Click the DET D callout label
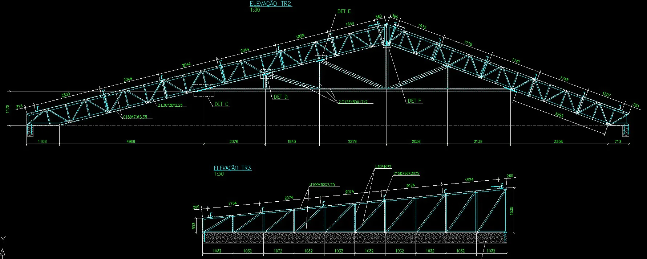Image resolution: width=647 pixels, height=259 pixels. pyautogui.click(x=281, y=97)
